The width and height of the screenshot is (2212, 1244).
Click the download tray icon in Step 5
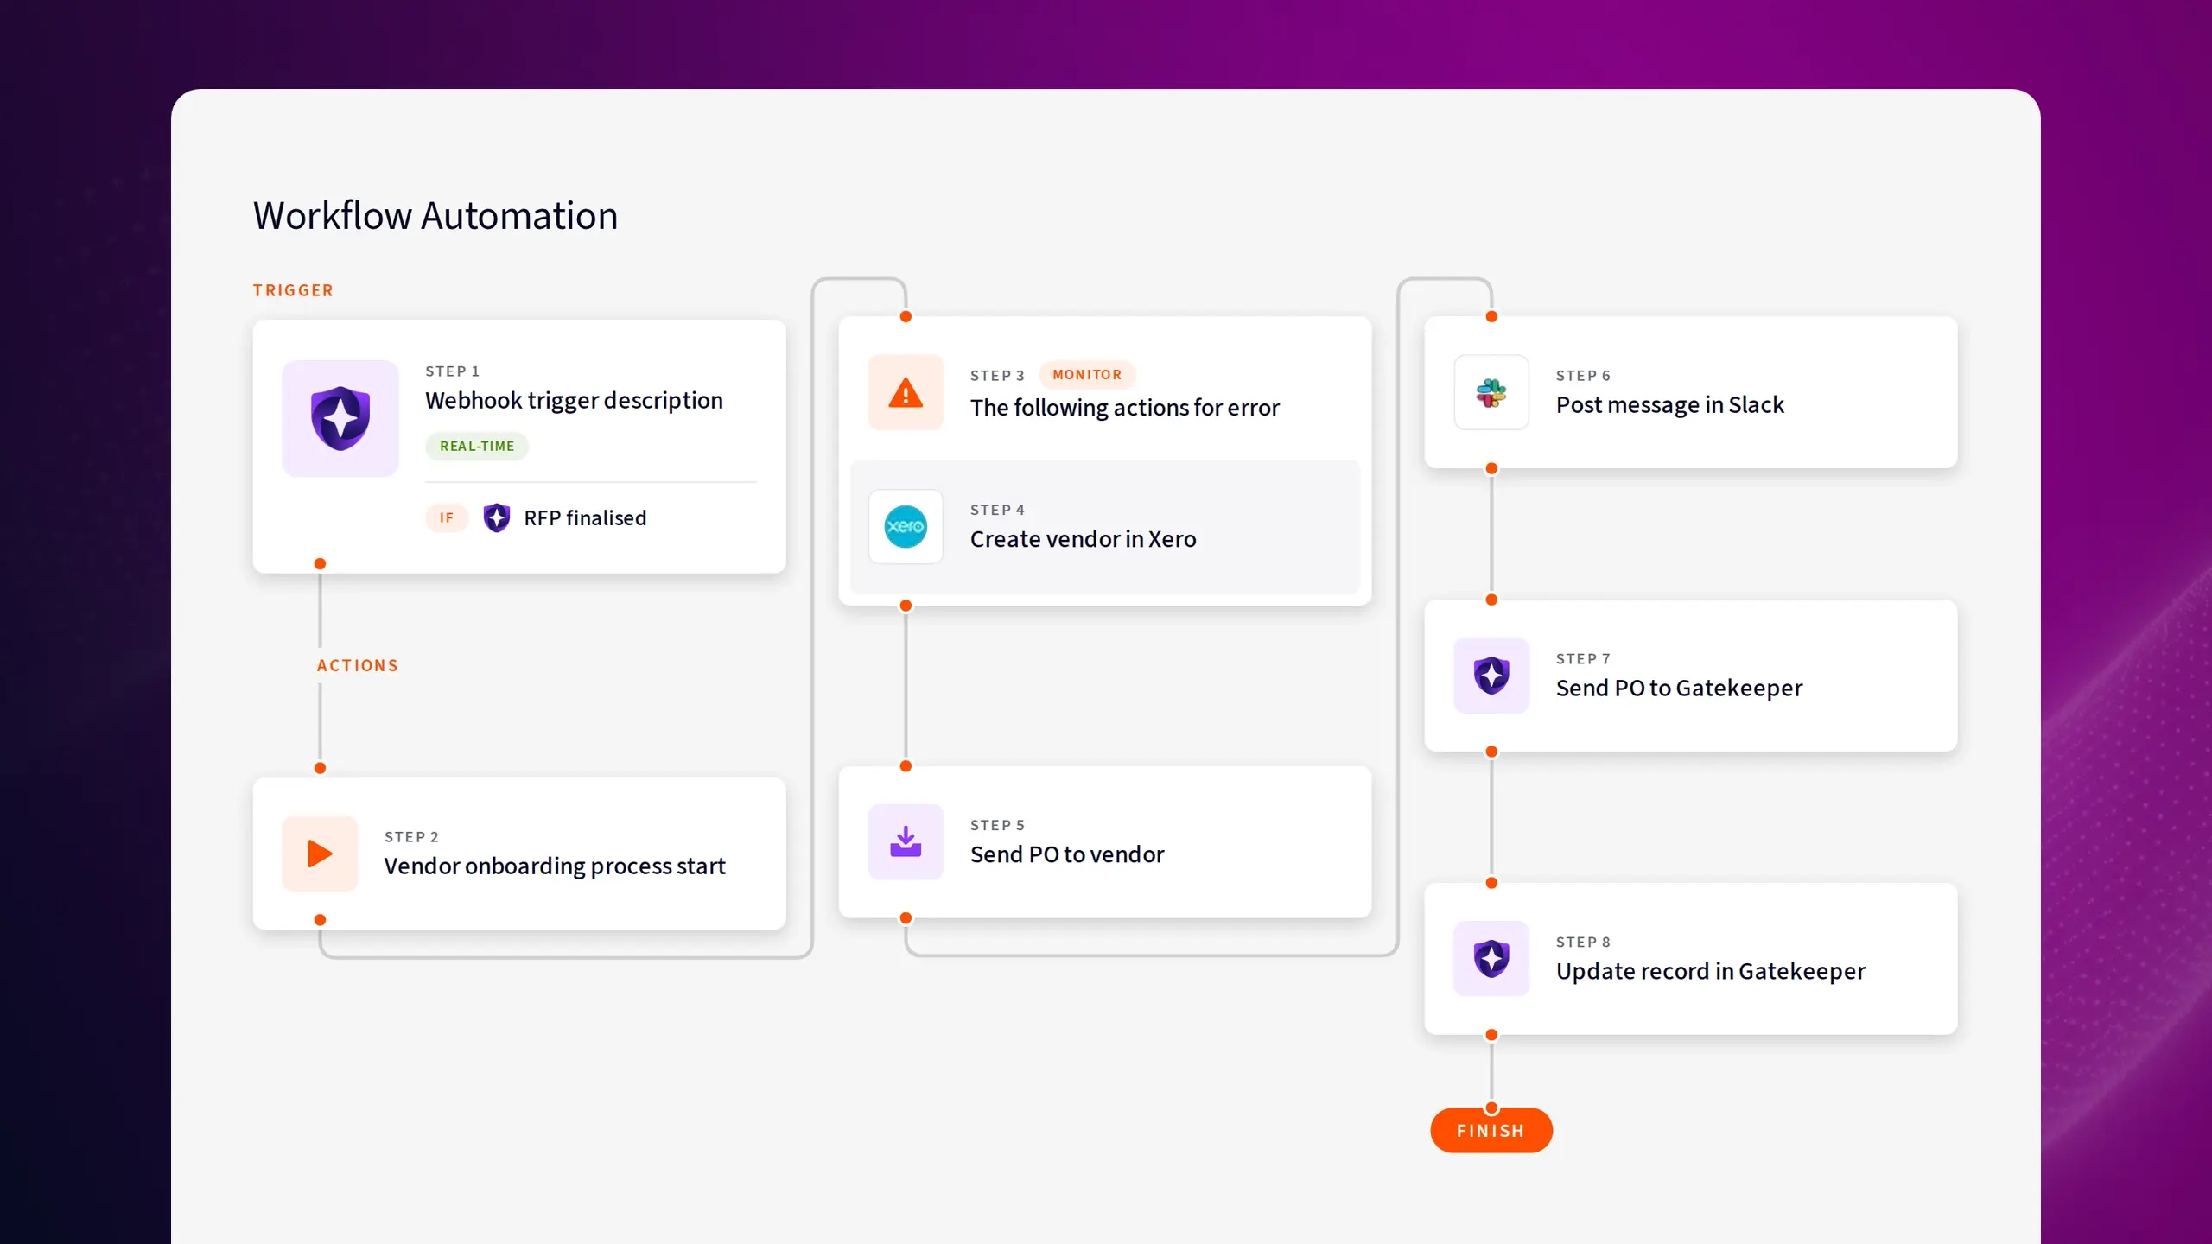point(906,841)
